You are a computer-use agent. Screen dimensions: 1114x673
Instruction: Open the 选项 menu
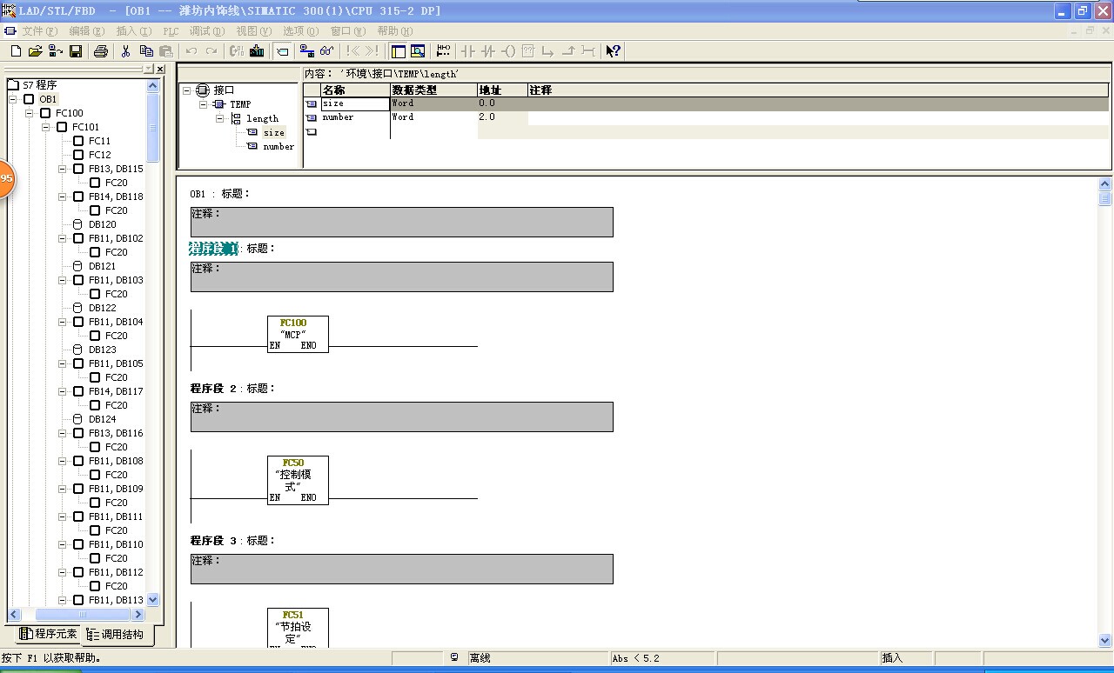[x=301, y=31]
